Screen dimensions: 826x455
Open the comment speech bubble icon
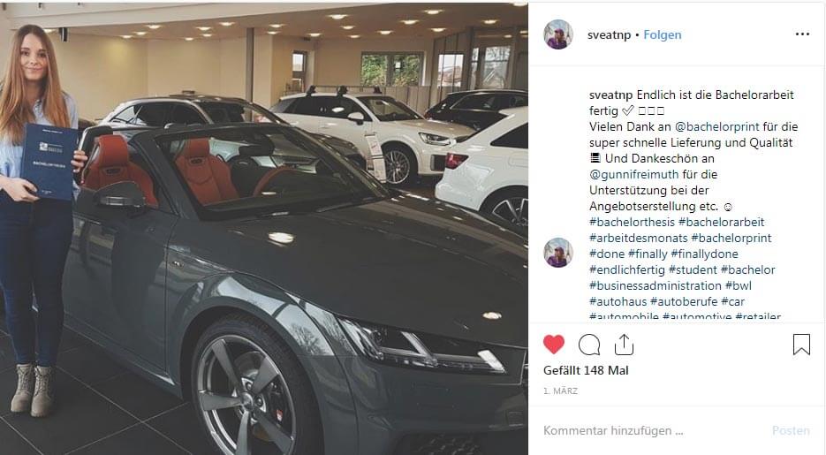pyautogui.click(x=589, y=345)
